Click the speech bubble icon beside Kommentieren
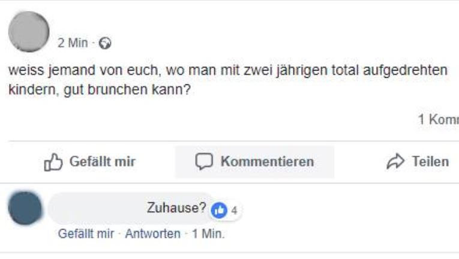The image size is (459, 259). pos(204,162)
